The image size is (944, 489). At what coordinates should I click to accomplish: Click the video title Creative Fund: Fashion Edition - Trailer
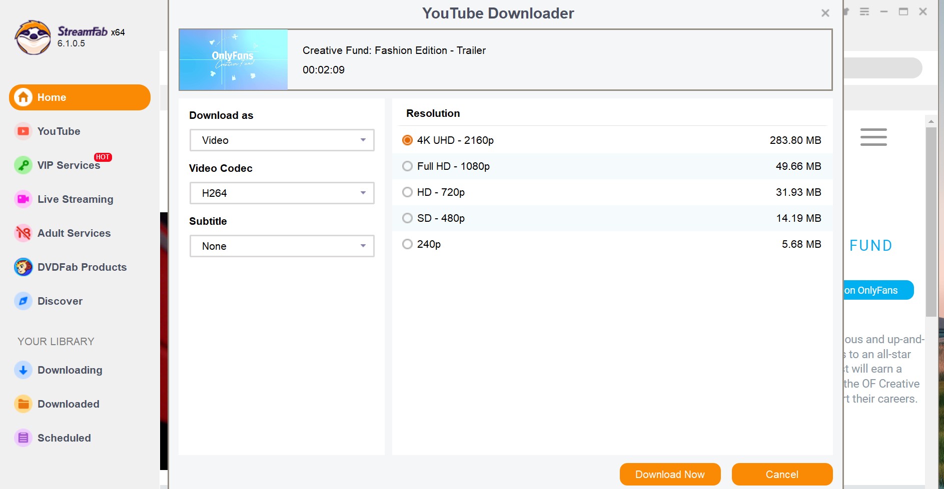tap(394, 50)
